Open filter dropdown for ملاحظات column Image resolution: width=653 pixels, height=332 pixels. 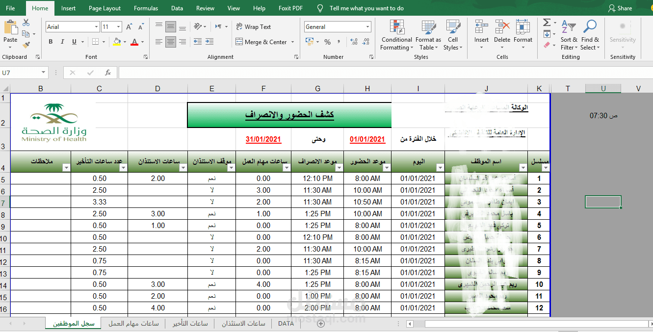(66, 168)
